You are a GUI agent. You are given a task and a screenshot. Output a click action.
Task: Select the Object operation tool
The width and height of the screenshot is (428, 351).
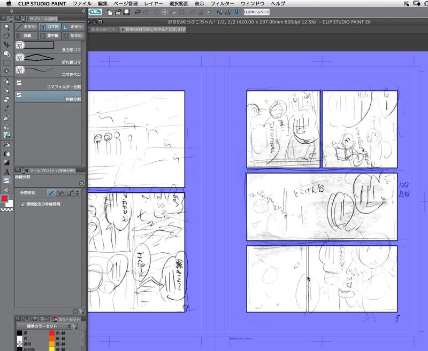point(6,54)
